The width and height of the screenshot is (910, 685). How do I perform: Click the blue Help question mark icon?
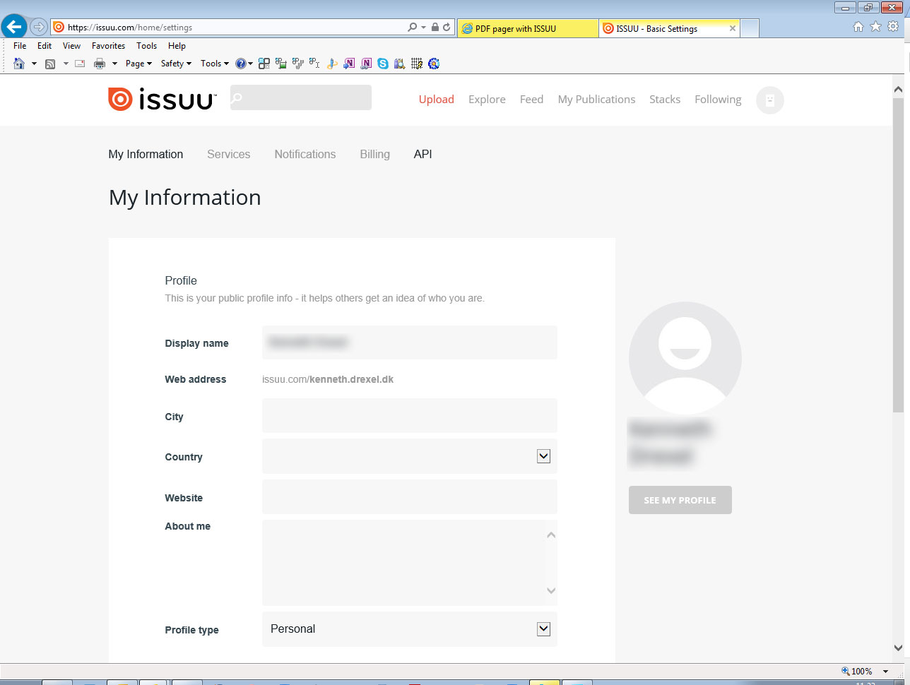tap(241, 64)
